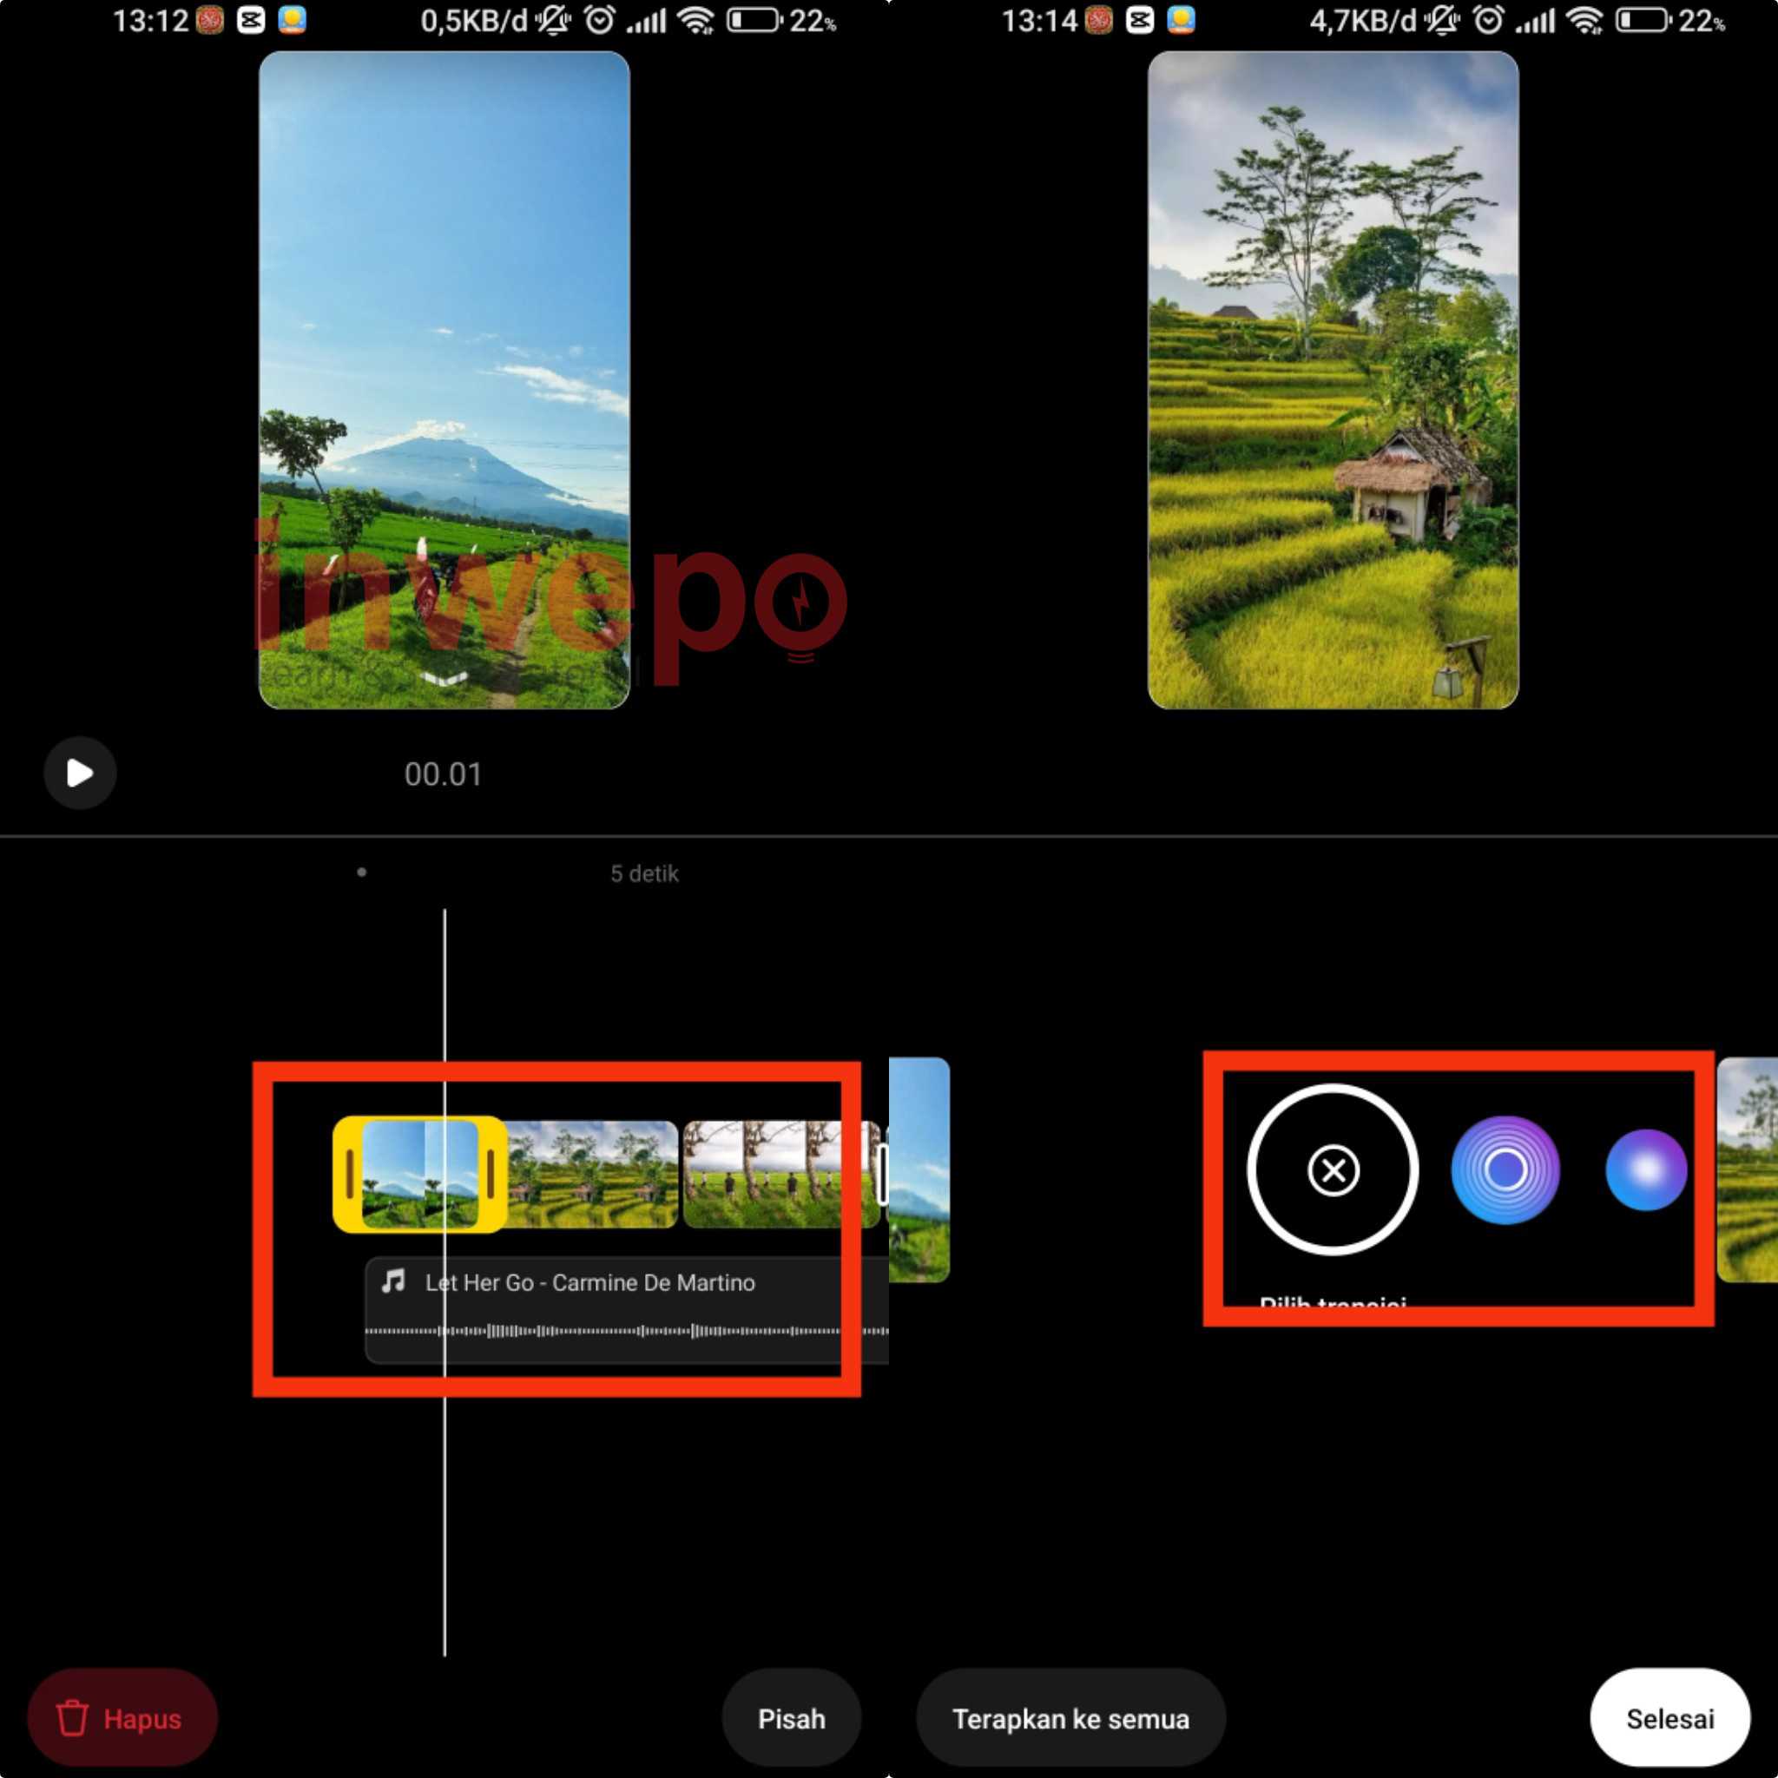Viewport: 1778px width, 1778px height.
Task: Tap the Pisah split button
Action: 791,1718
